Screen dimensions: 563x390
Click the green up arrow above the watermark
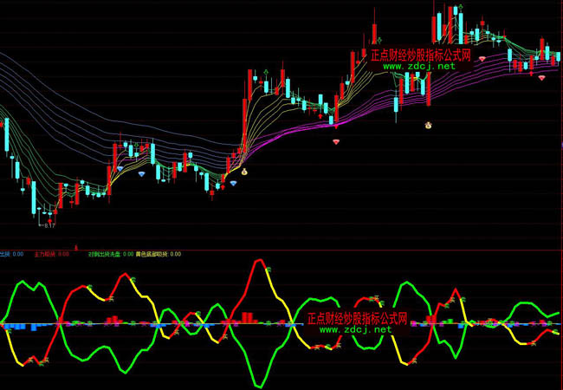point(379,39)
